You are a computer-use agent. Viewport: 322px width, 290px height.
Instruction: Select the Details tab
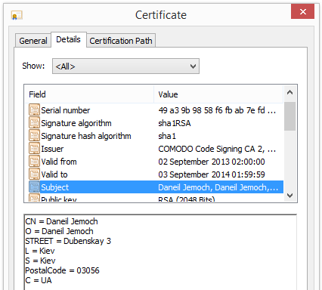point(69,39)
